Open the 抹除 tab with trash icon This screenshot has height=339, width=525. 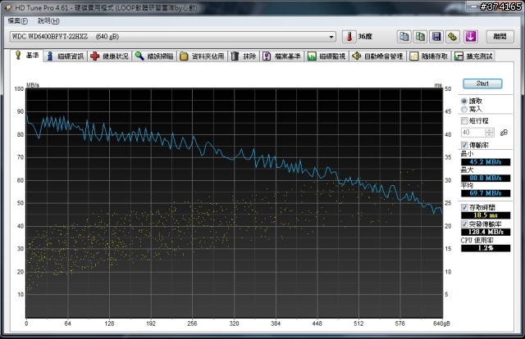[244, 56]
